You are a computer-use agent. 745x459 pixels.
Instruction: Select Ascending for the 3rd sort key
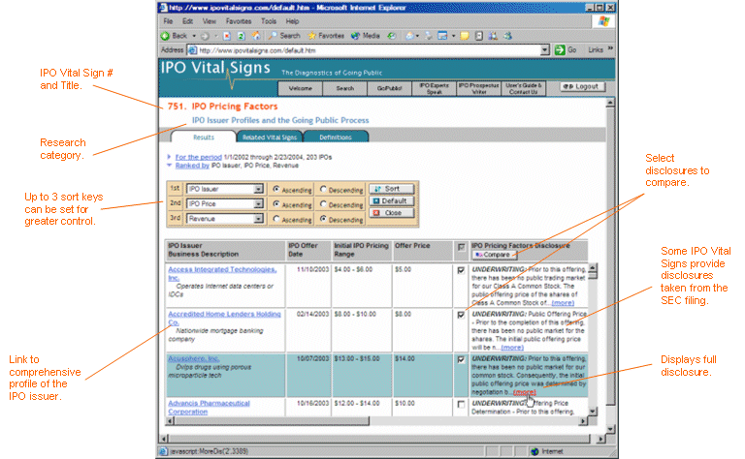pos(276,219)
